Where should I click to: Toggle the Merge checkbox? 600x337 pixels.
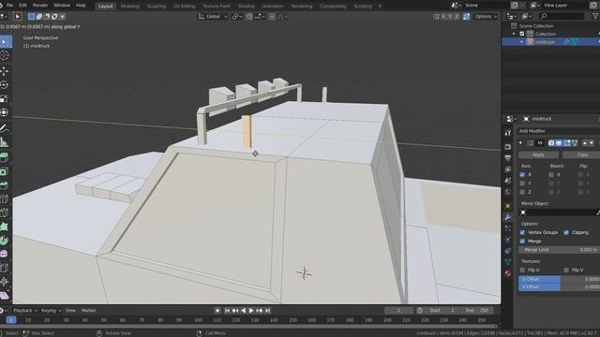coord(522,242)
